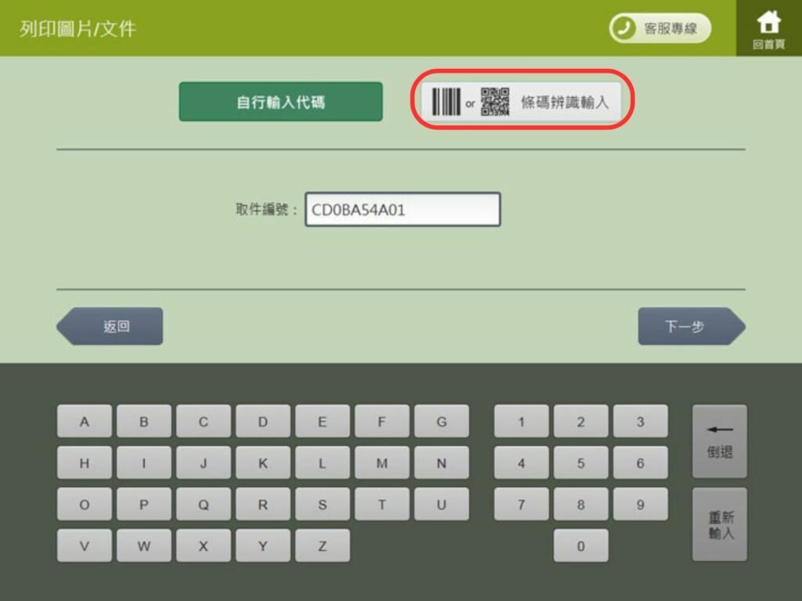802x601 pixels.
Task: Tap the number 0 key
Action: (x=580, y=546)
